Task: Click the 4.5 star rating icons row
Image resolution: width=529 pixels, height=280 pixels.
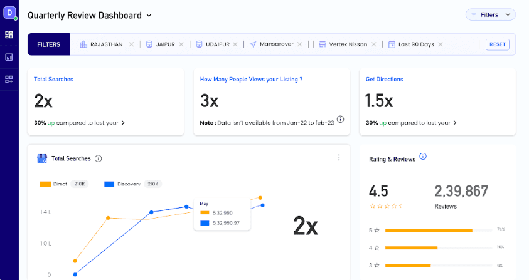Action: (x=386, y=206)
